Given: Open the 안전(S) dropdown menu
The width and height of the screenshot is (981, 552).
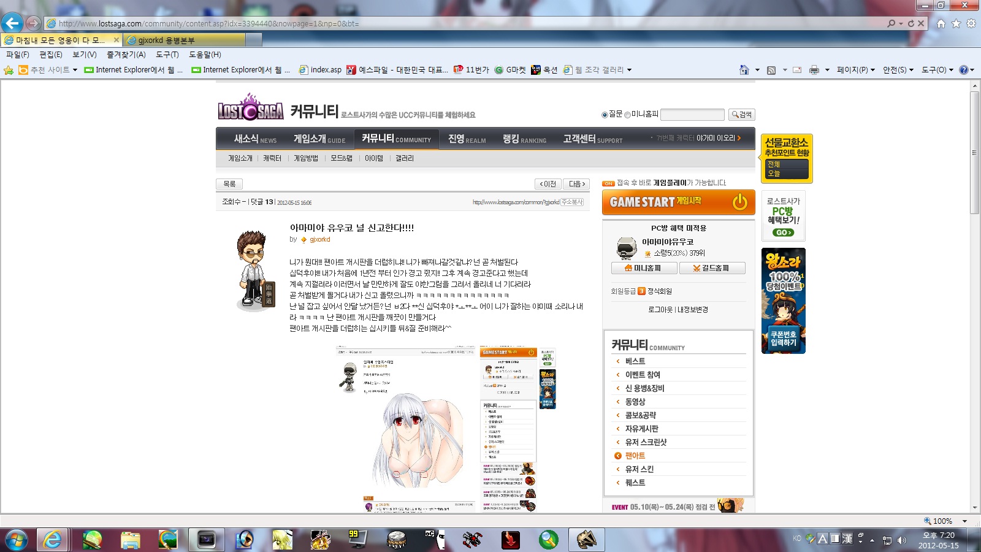Looking at the screenshot, I should [898, 70].
